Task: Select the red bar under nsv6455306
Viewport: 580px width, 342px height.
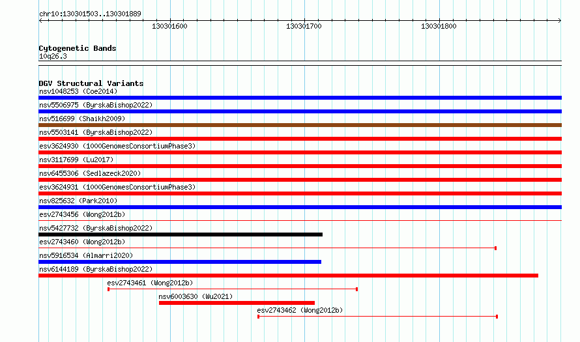Action: point(300,180)
